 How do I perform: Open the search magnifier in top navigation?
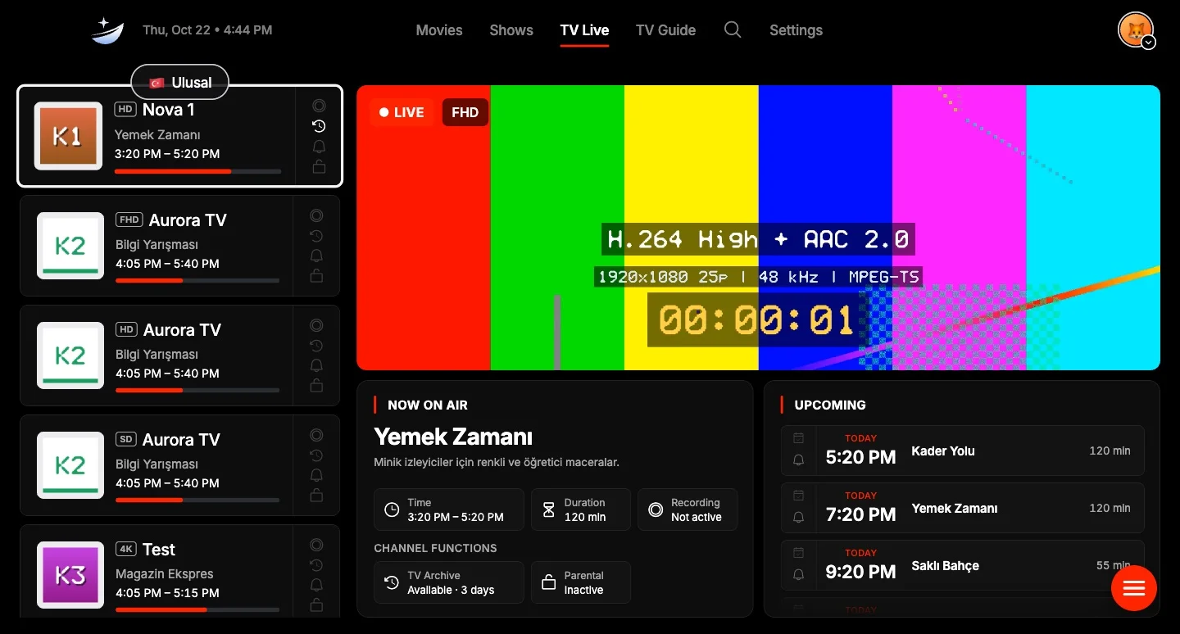tap(733, 30)
